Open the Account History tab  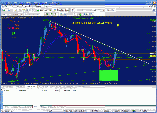pos(18,107)
